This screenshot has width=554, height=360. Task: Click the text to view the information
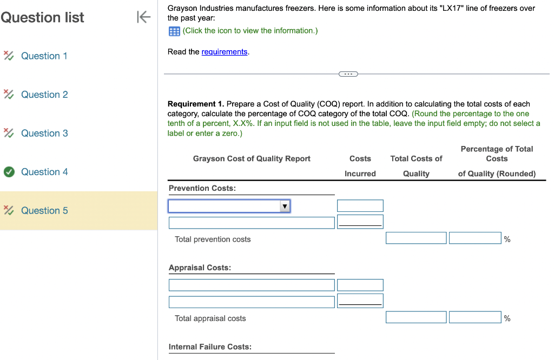tap(250, 31)
